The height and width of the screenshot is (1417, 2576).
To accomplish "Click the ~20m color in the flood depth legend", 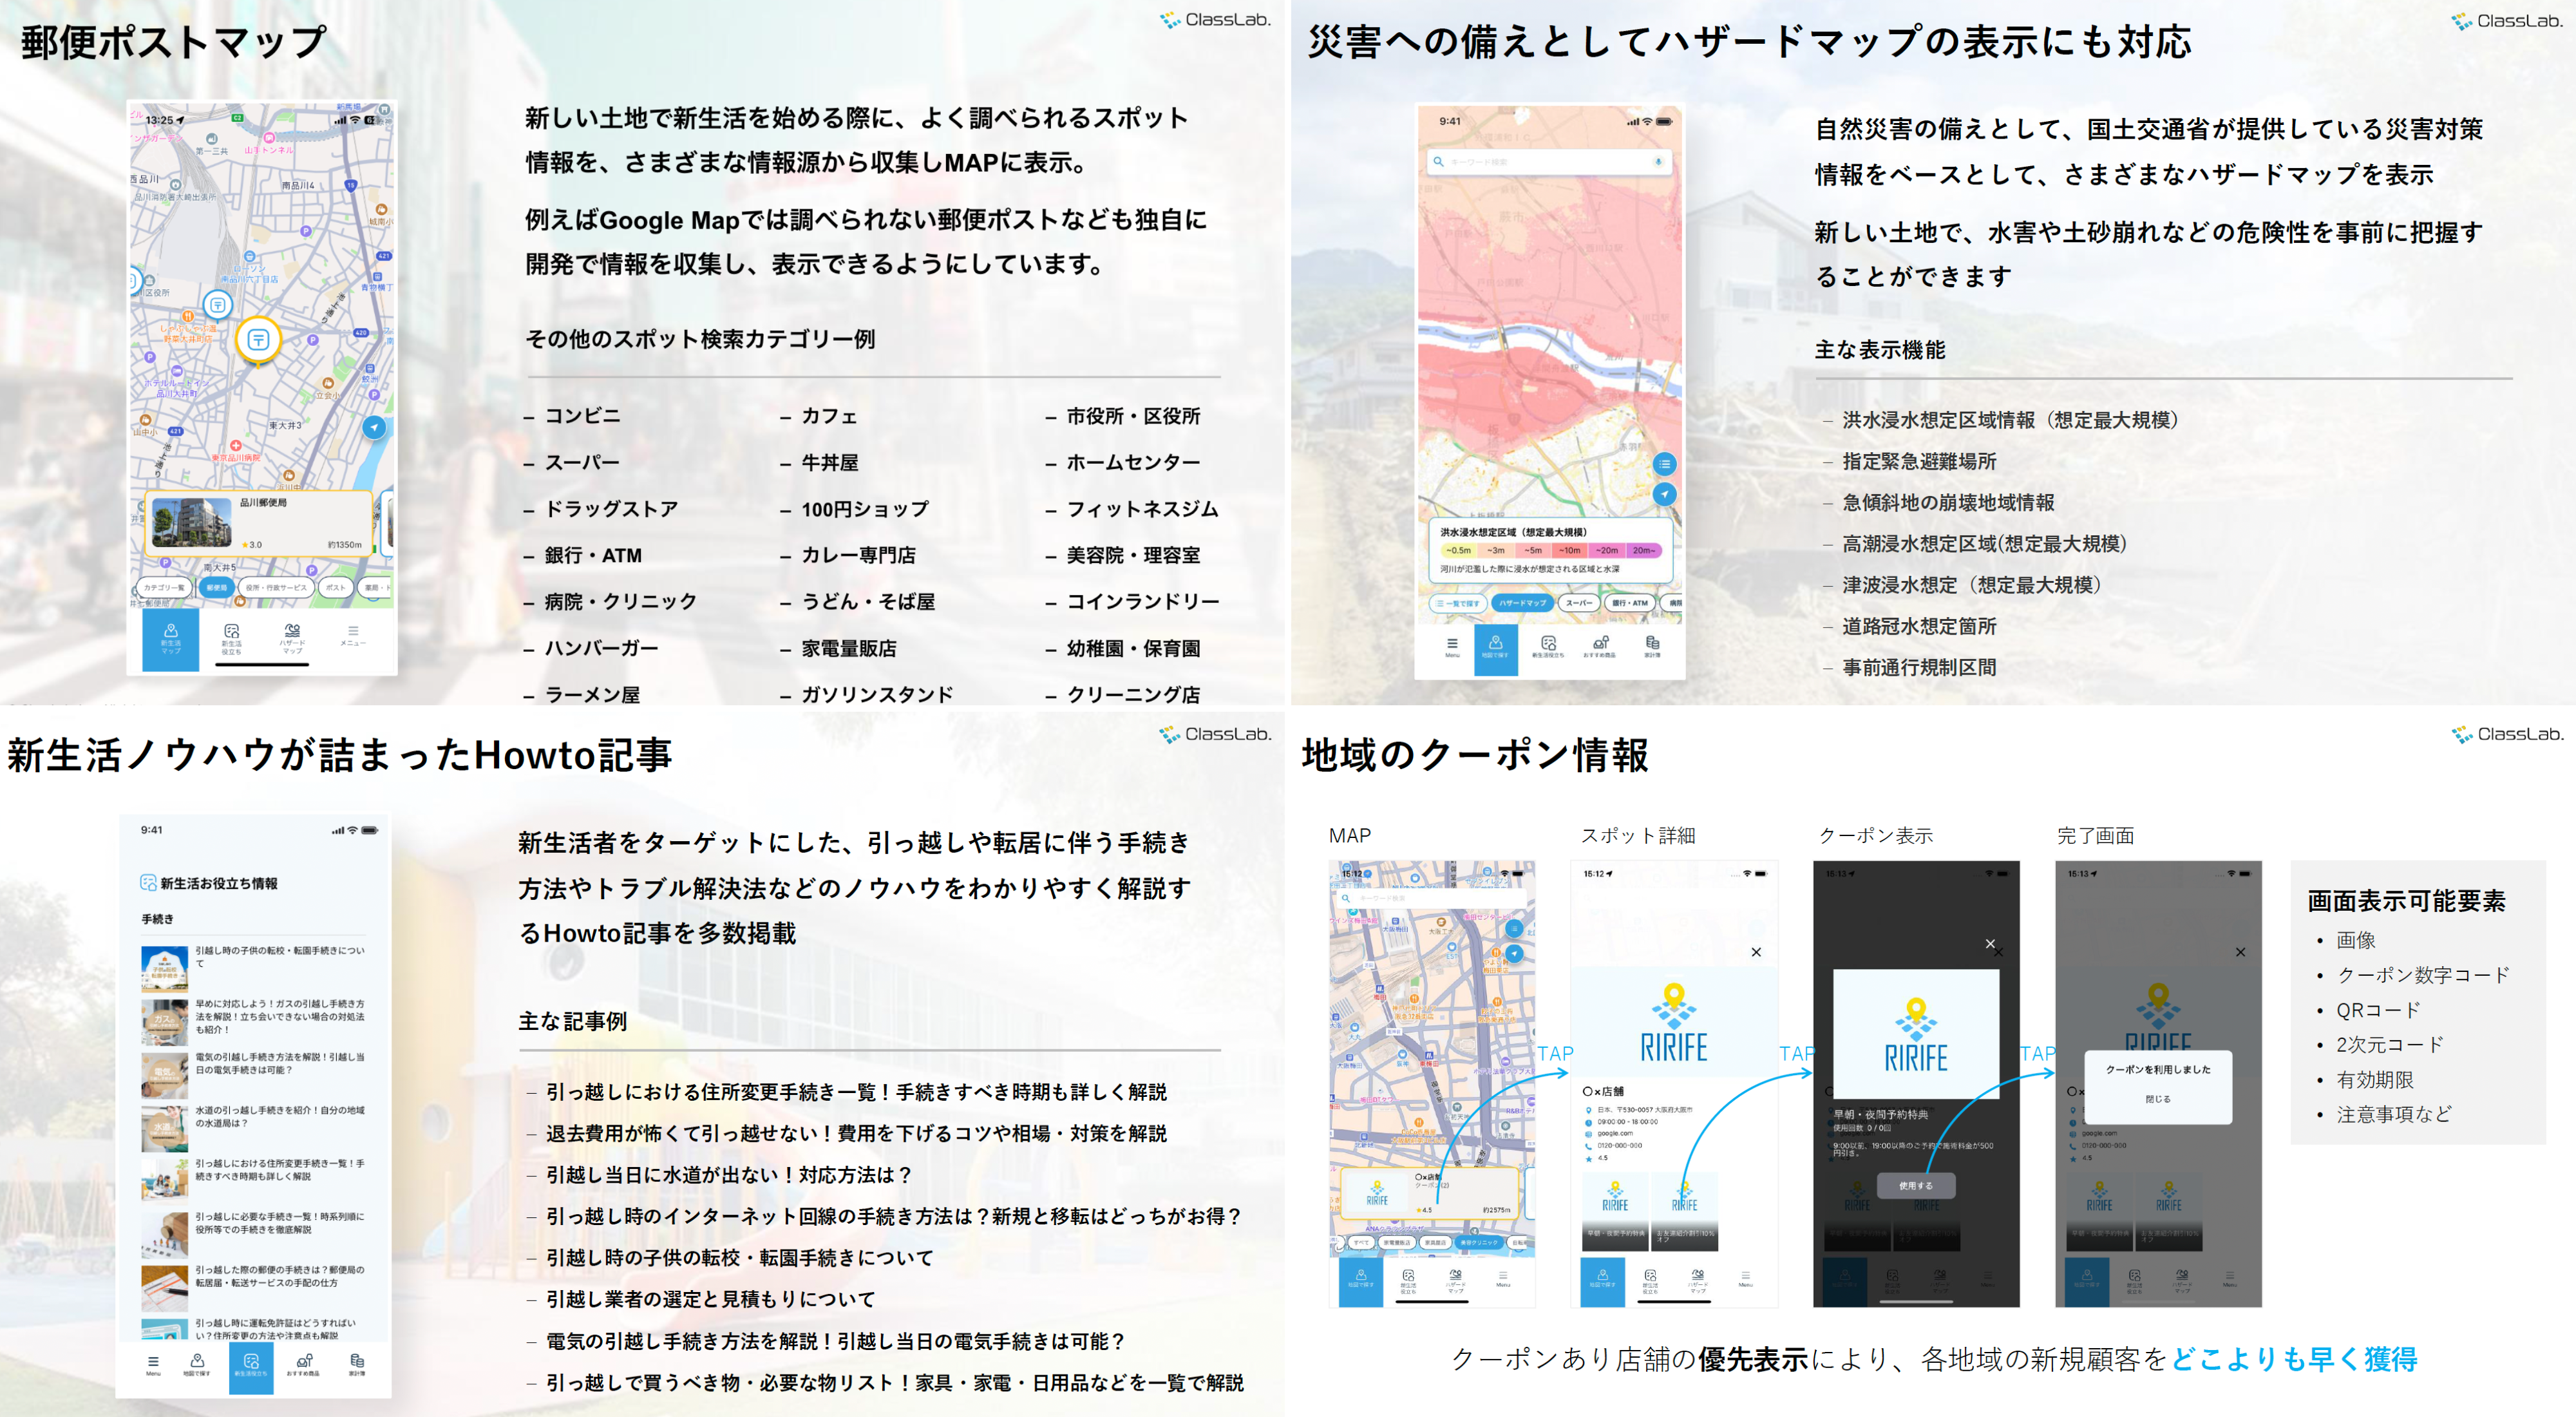I will pos(1606,550).
